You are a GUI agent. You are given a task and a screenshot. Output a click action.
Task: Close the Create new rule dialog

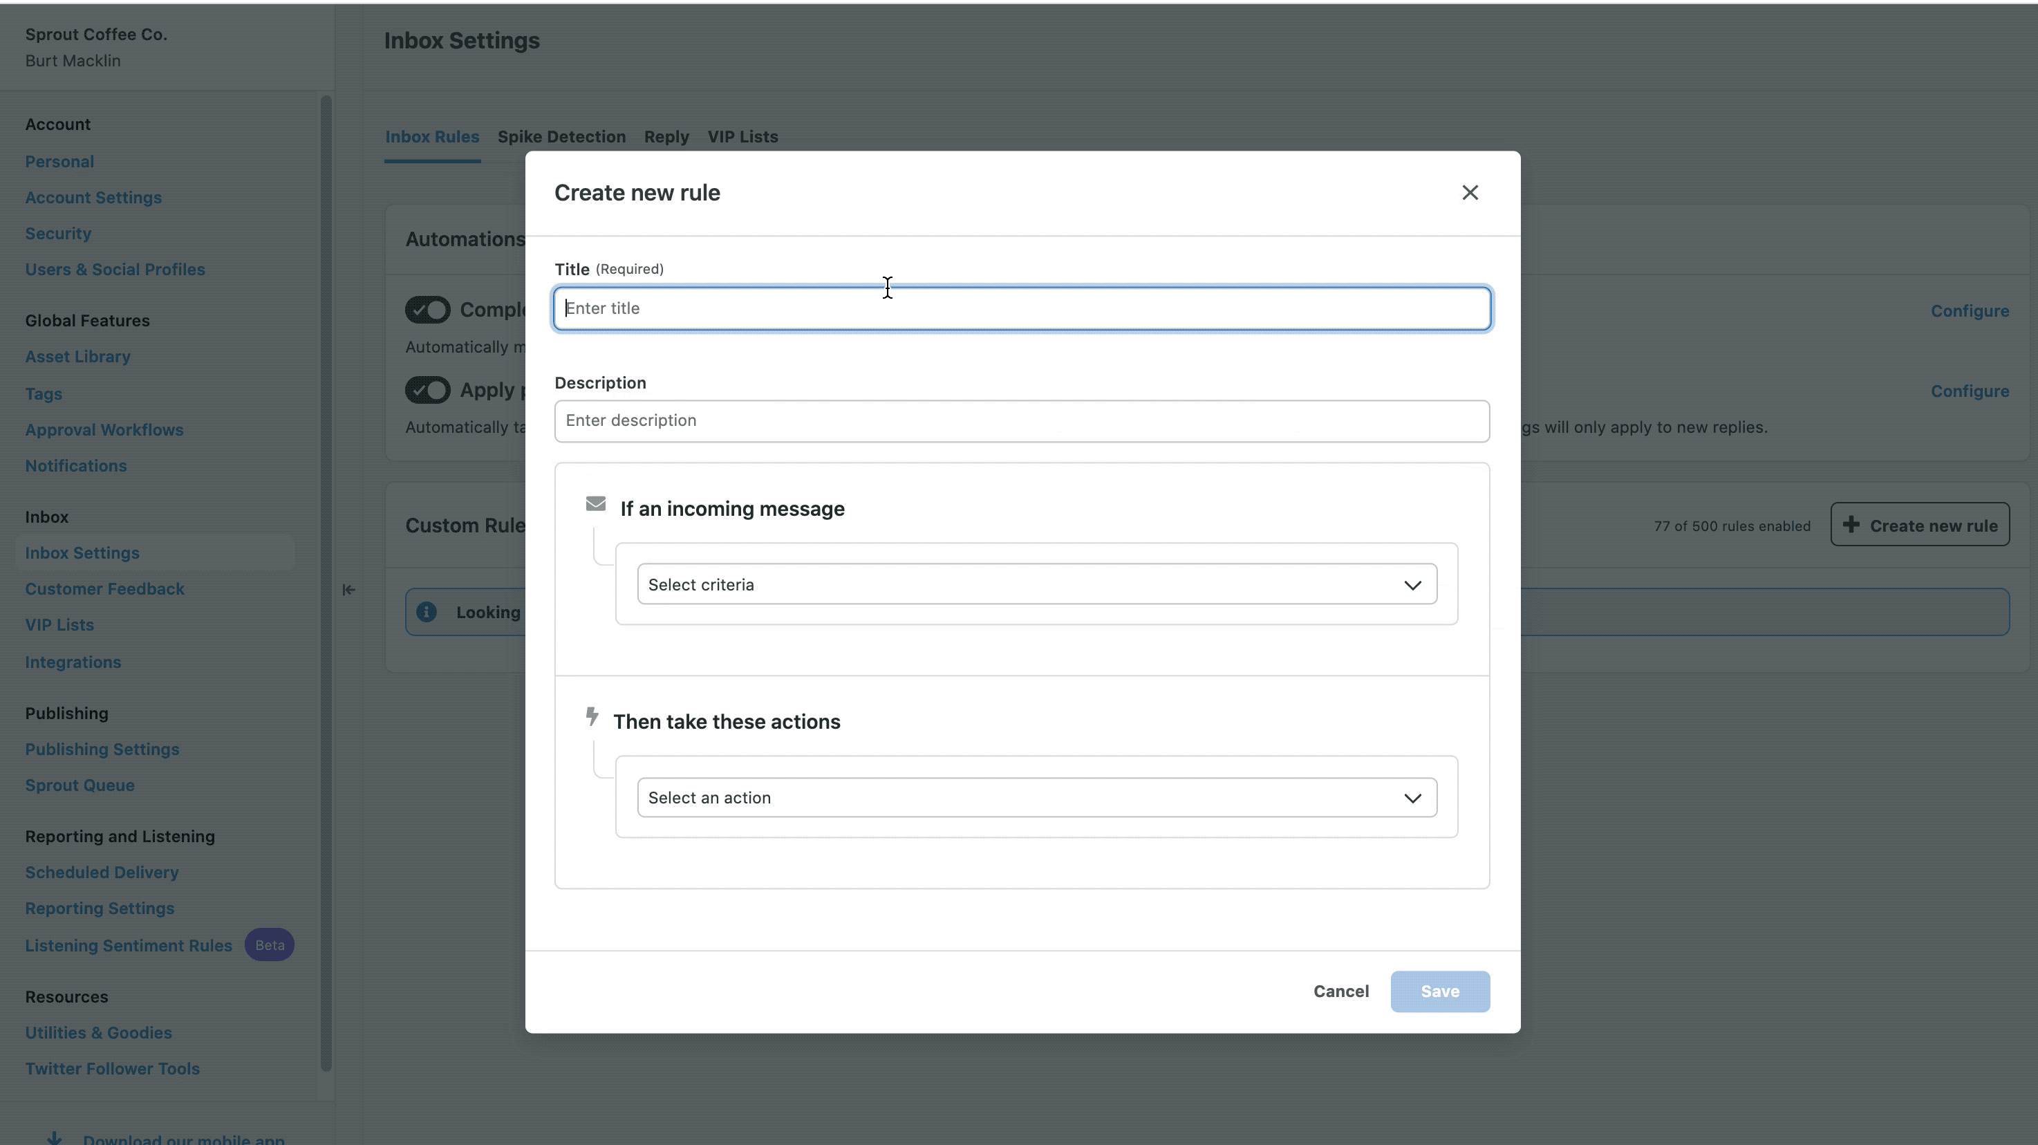[1469, 193]
